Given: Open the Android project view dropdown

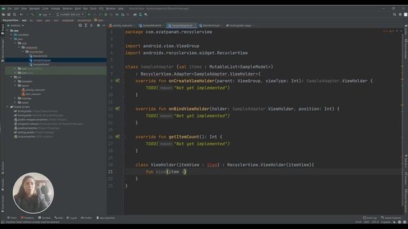Looking at the screenshot, I should coord(15,25).
